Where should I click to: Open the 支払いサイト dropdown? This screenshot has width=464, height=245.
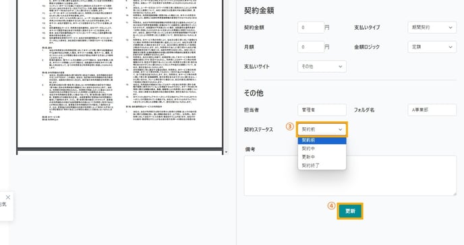[322, 67]
